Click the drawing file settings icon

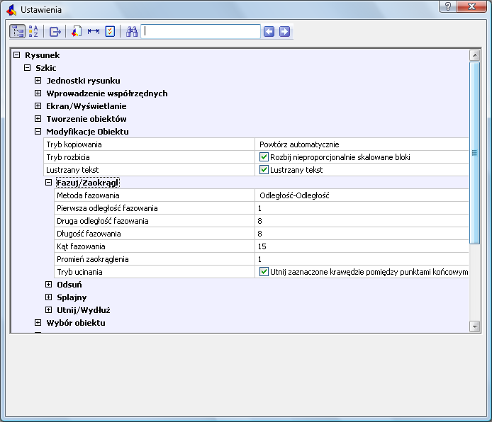[77, 31]
